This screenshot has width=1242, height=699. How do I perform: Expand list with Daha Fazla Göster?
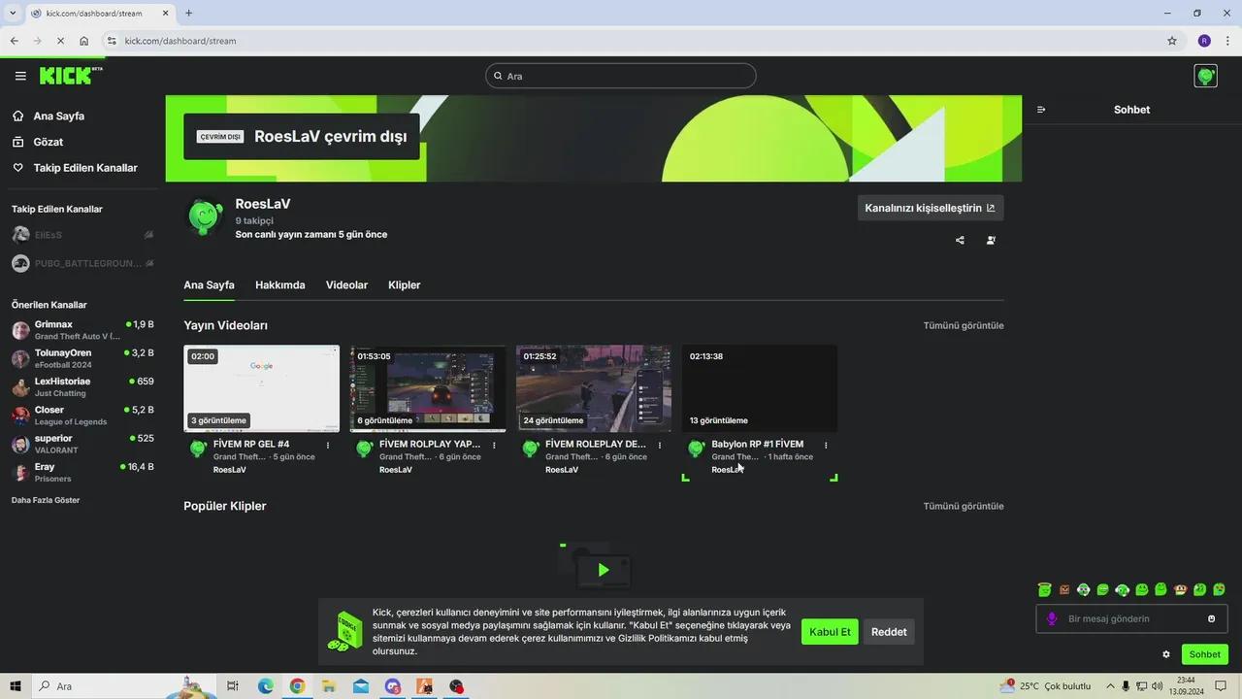click(46, 500)
